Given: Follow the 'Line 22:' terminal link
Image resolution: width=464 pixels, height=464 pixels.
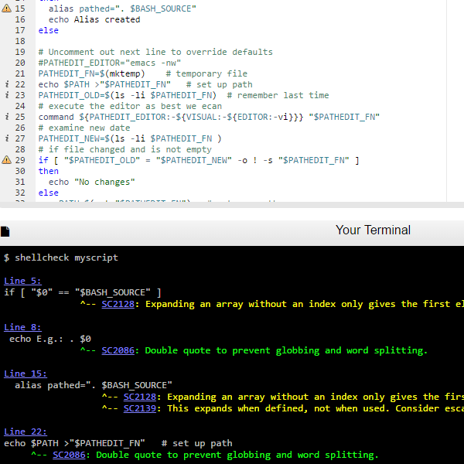Looking at the screenshot, I should click(x=25, y=432).
